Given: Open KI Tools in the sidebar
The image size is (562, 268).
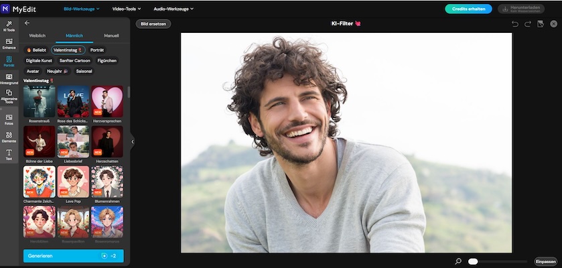Looking at the screenshot, I should click(9, 25).
